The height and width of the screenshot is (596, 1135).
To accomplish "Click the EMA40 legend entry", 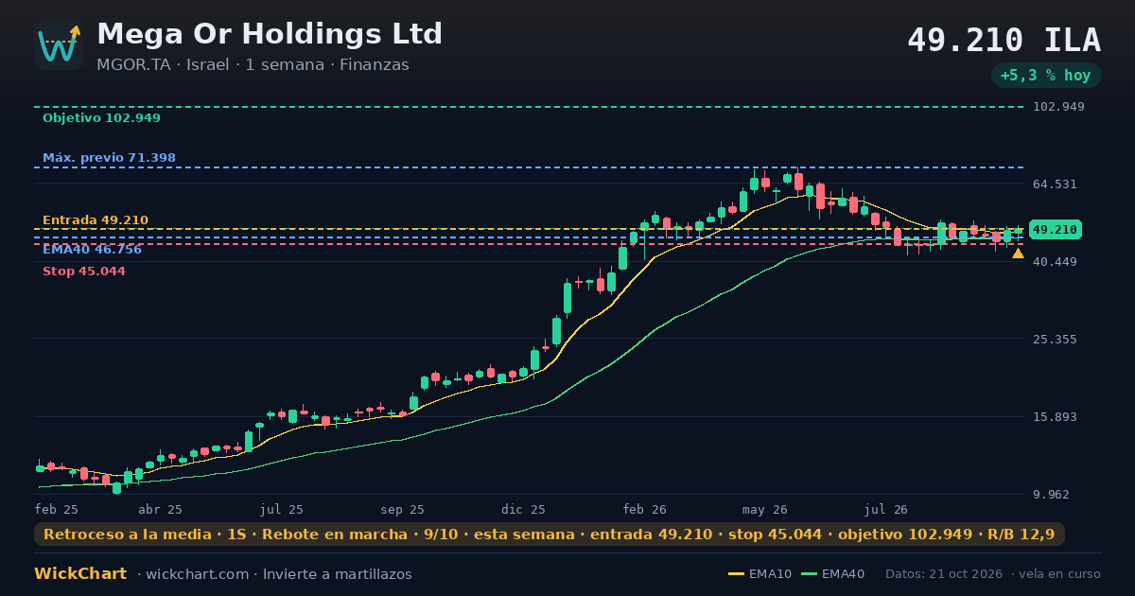I will pyautogui.click(x=832, y=574).
